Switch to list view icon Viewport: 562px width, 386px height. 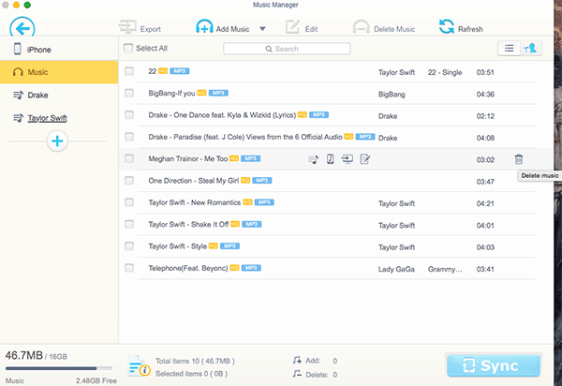tap(509, 49)
